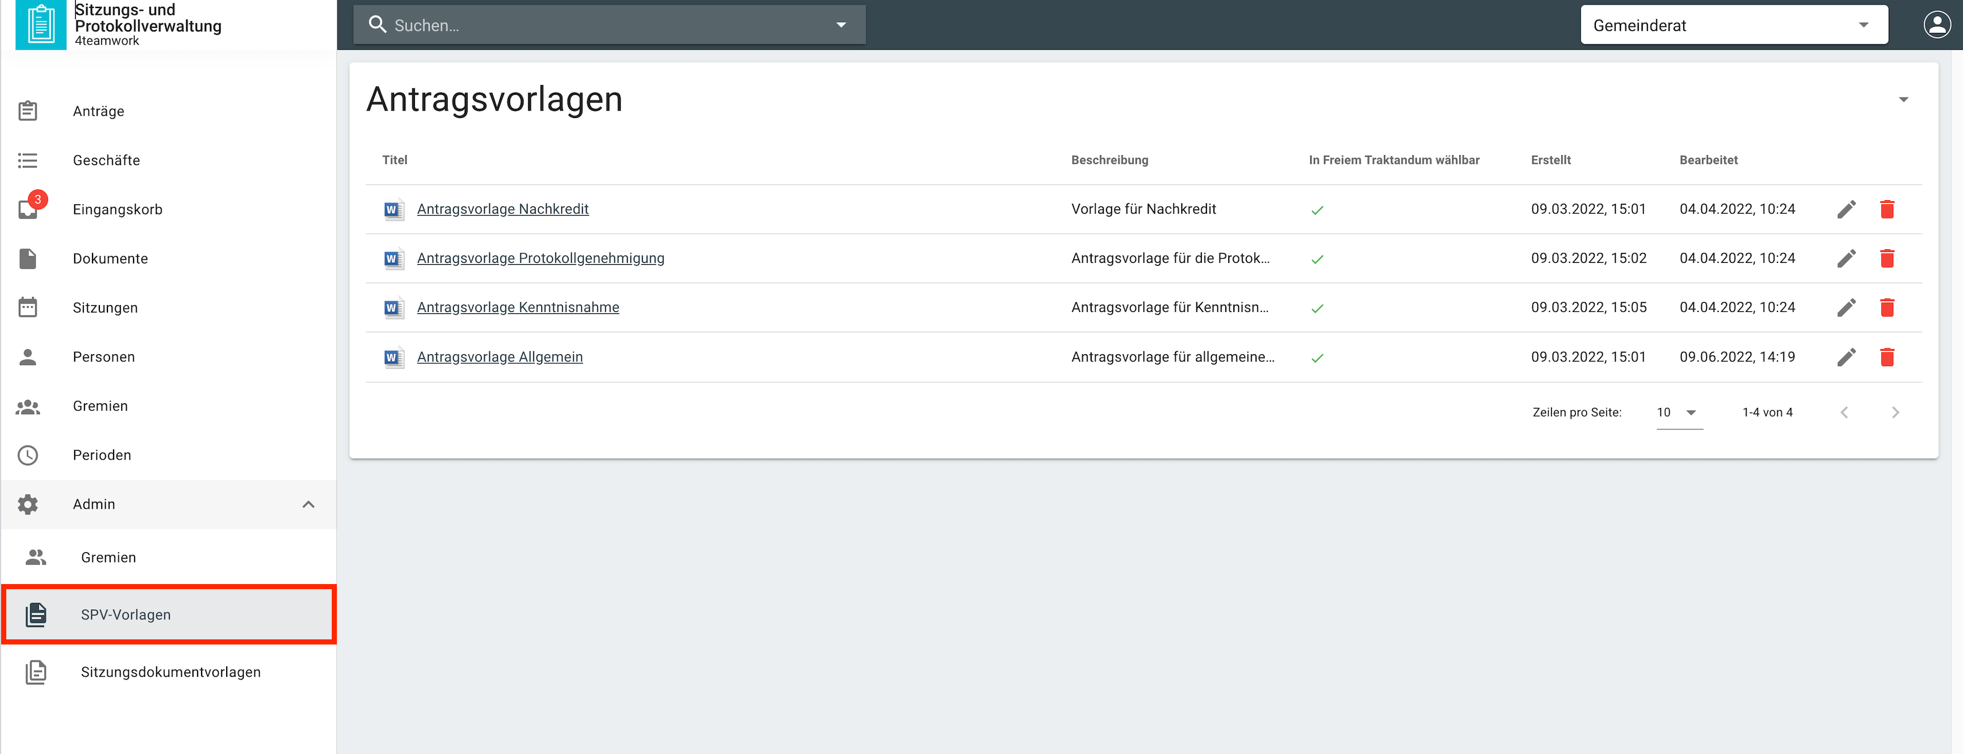
Task: Open Antragsvorlage Kenntnisnahme link
Action: coord(517,307)
